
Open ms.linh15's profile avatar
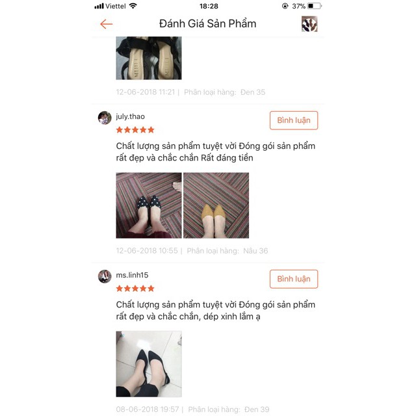[105, 276]
